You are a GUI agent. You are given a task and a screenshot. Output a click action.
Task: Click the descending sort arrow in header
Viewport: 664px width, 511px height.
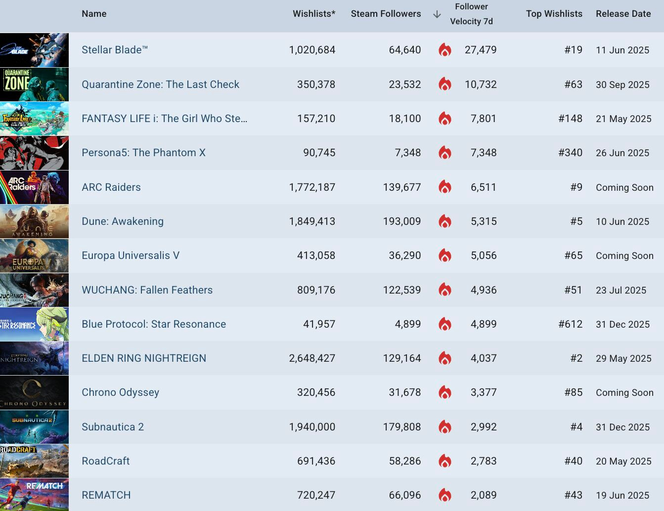(x=437, y=14)
